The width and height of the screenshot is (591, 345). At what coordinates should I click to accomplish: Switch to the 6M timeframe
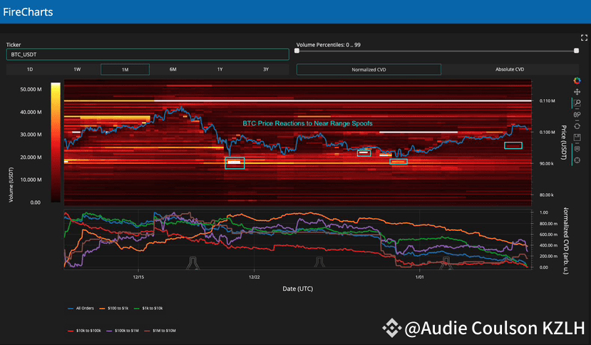pyautogui.click(x=173, y=69)
